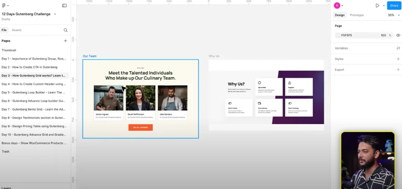Open presentation options dropdown arrow
This screenshot has height=189, width=402.
(384, 5)
